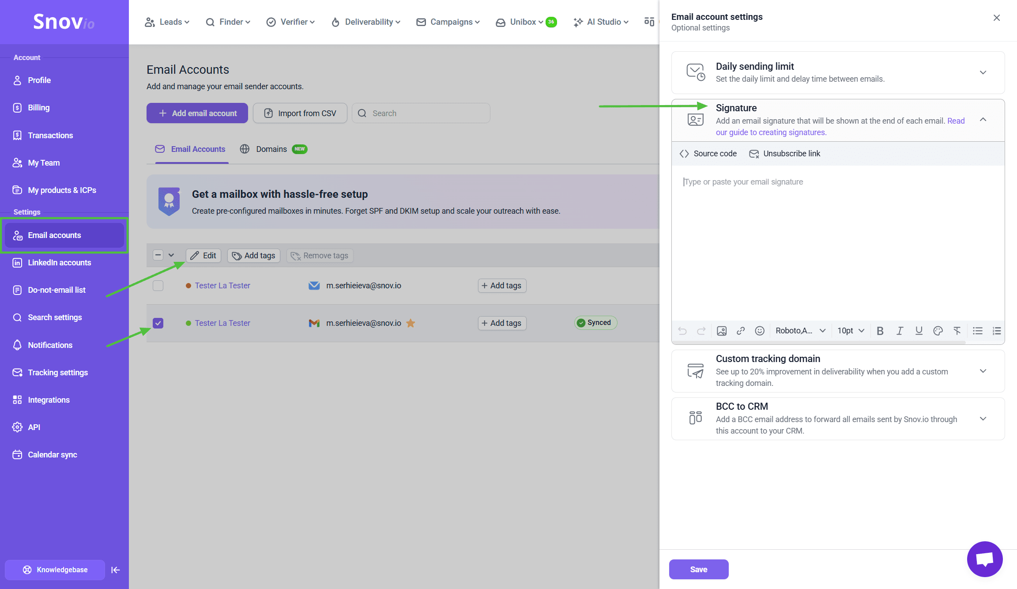This screenshot has height=589, width=1017.
Task: Open the 10pt font size dropdown
Action: [851, 331]
